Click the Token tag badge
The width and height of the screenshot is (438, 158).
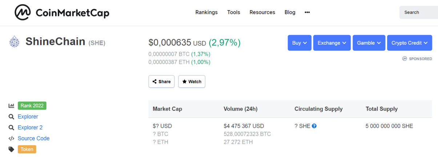tap(27, 149)
